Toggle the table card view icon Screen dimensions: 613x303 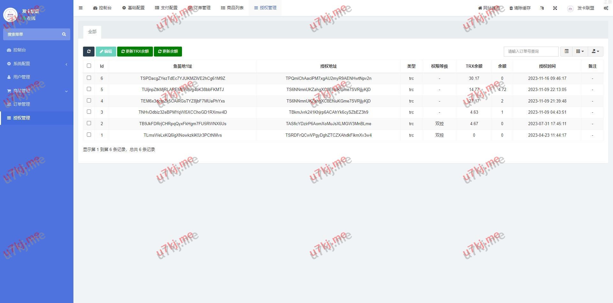(x=566, y=51)
